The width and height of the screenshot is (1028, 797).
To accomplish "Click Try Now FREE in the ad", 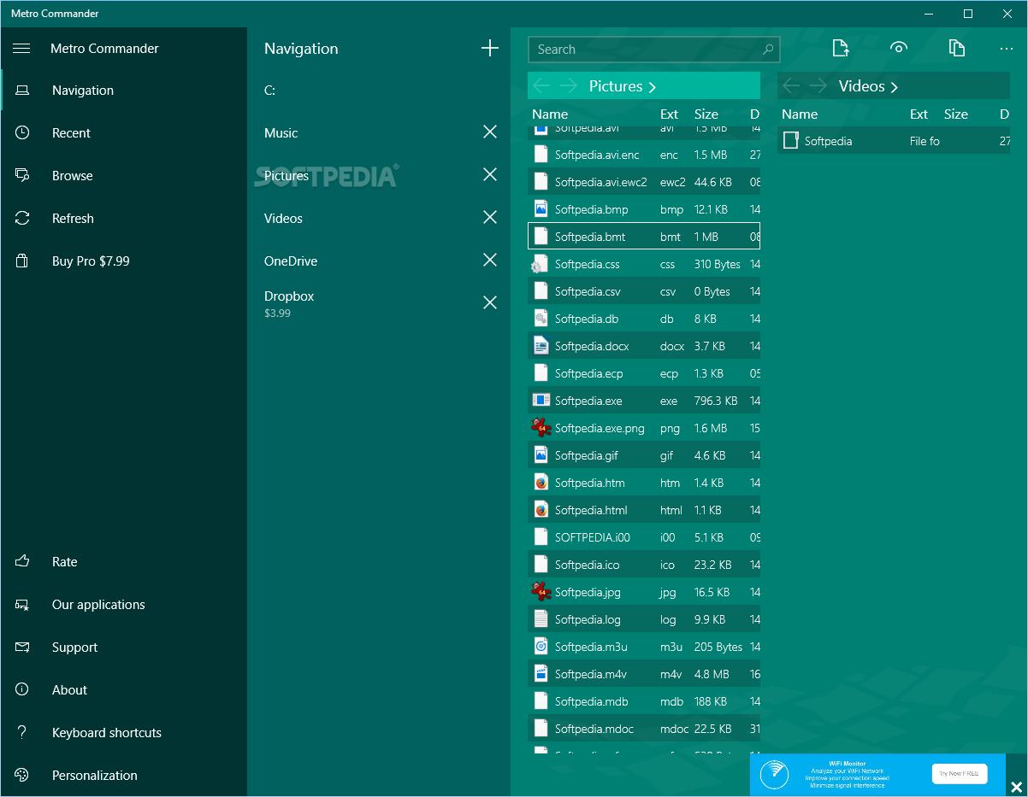I will pos(960,774).
